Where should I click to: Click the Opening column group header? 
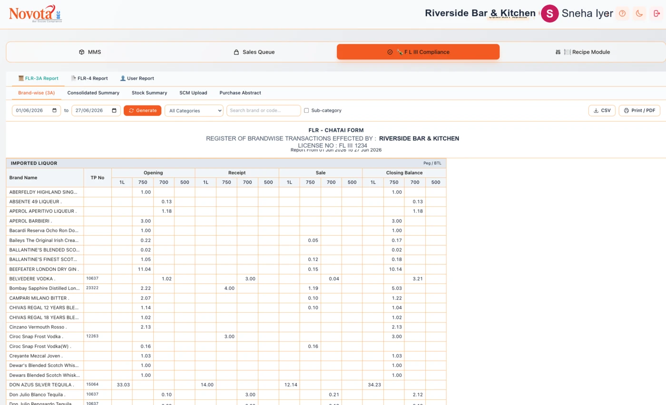[153, 173]
